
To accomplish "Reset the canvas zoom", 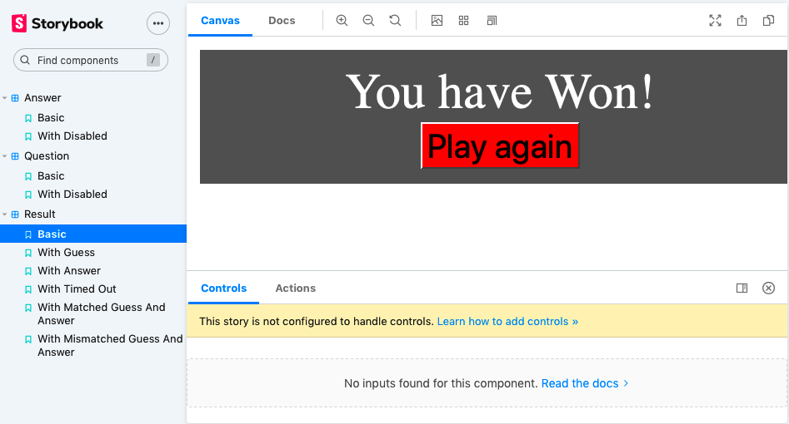I will point(395,21).
